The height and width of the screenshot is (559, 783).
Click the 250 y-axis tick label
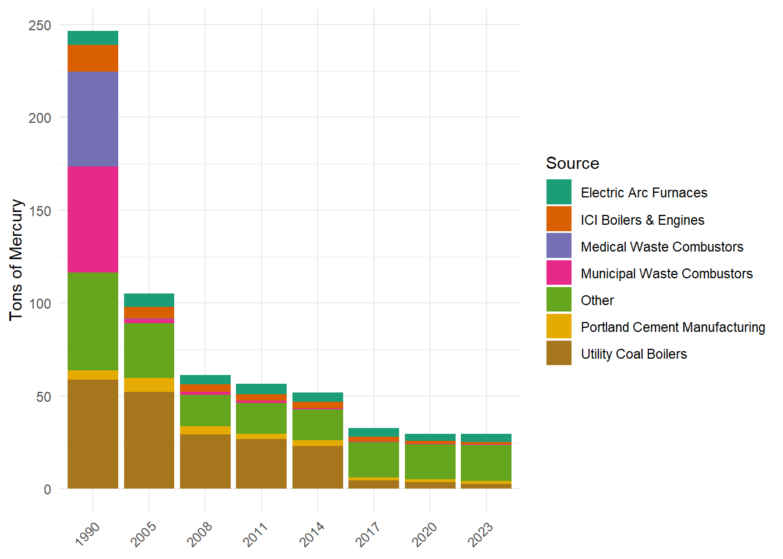click(40, 26)
